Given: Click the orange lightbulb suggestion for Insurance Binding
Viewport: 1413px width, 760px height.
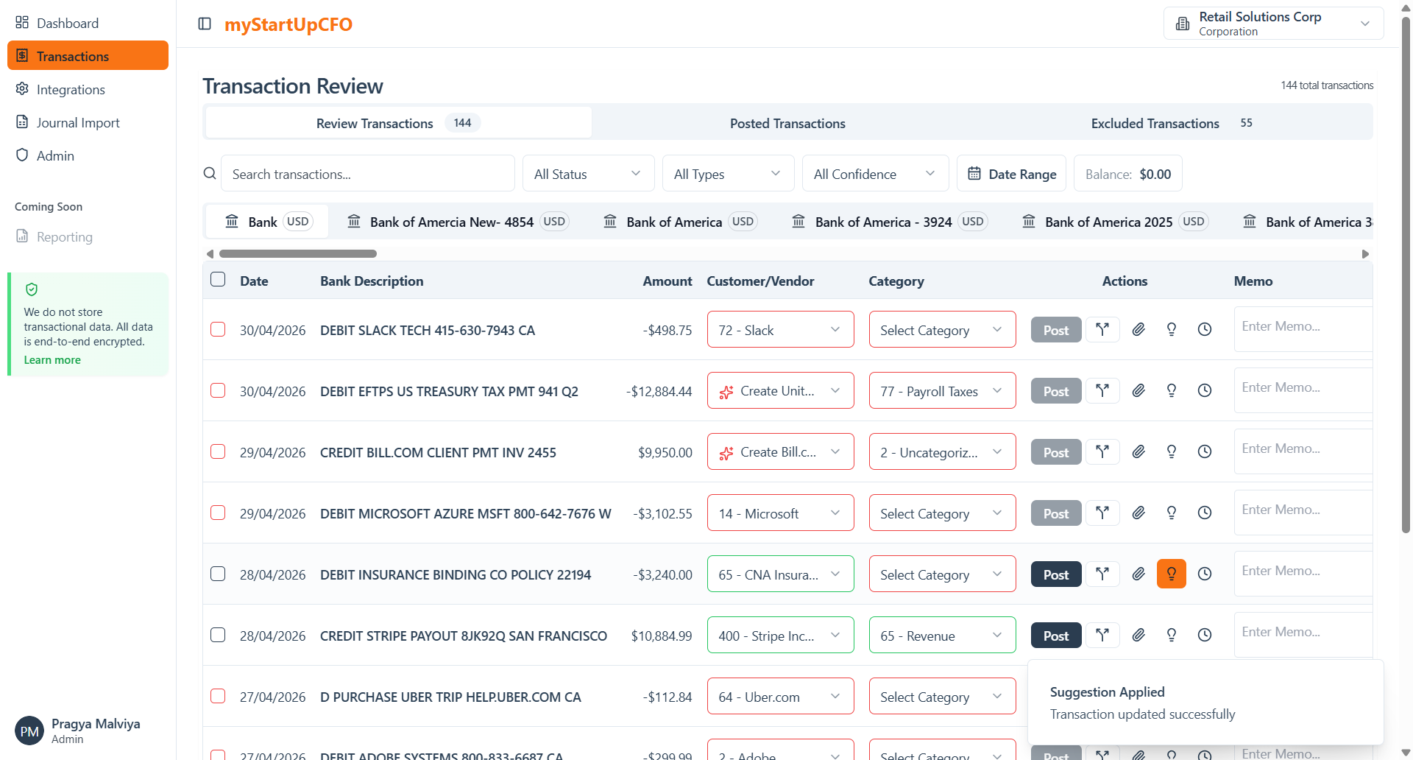Looking at the screenshot, I should [1171, 574].
